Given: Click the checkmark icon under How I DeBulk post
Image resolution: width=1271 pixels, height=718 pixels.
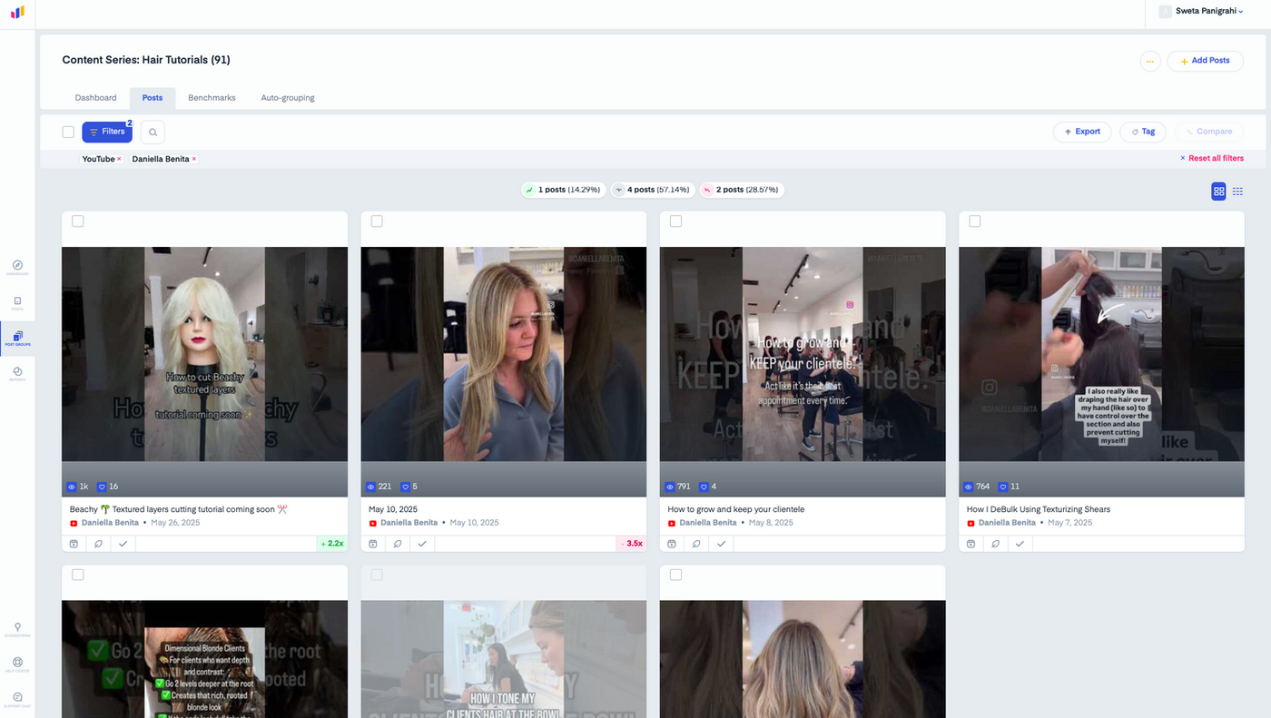Looking at the screenshot, I should pyautogui.click(x=1020, y=544).
